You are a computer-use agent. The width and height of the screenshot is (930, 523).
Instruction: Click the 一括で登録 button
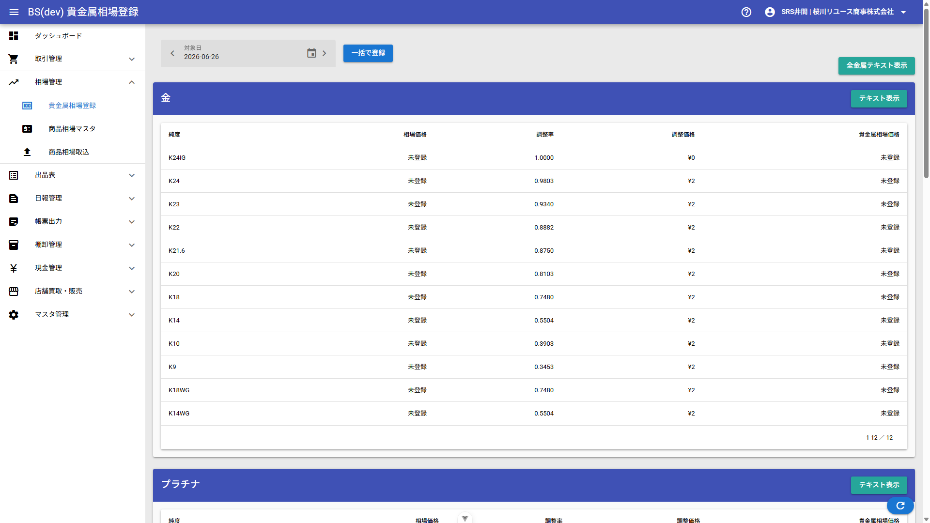(368, 53)
